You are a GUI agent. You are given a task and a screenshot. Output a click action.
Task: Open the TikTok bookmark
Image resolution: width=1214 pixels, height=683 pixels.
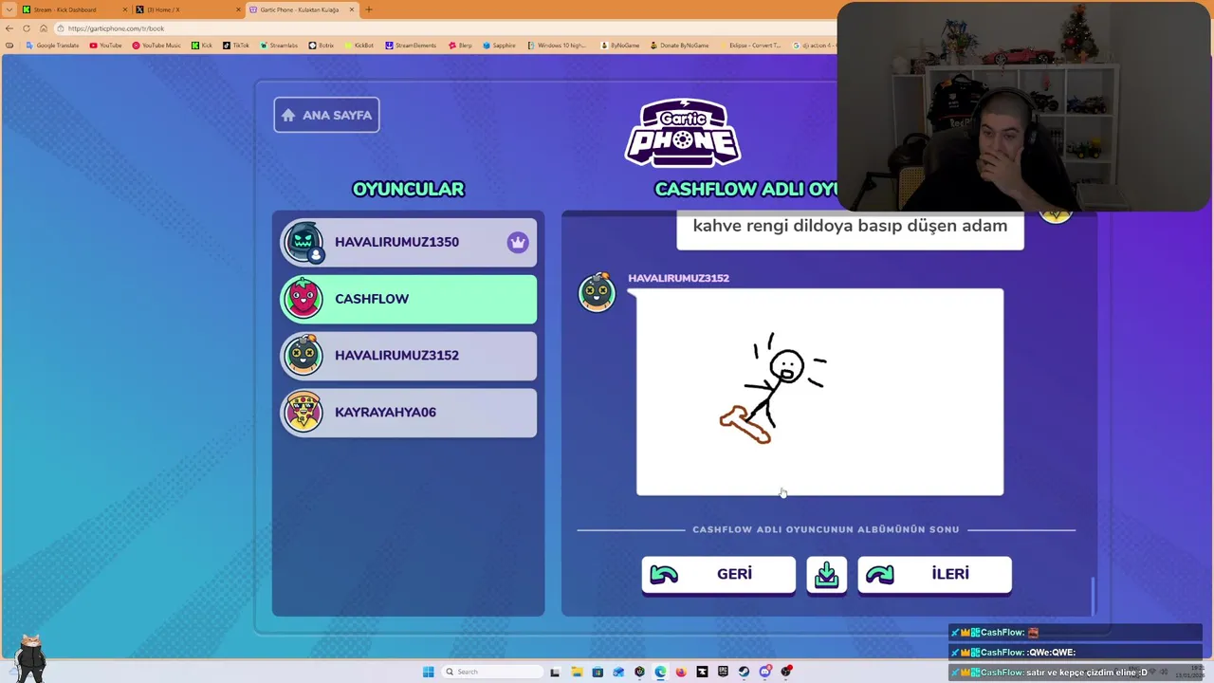click(x=236, y=46)
